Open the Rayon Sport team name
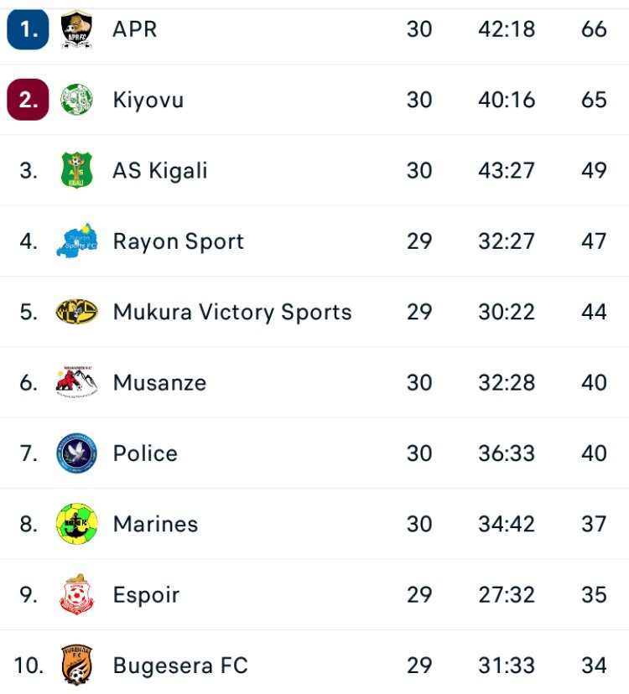Image resolution: width=629 pixels, height=694 pixels. (x=179, y=241)
